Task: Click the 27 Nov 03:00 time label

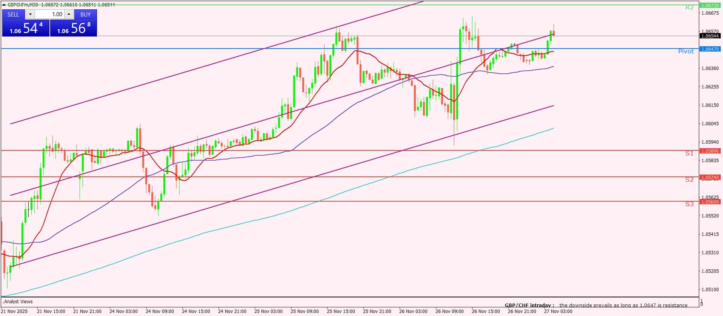Action: [x=558, y=311]
